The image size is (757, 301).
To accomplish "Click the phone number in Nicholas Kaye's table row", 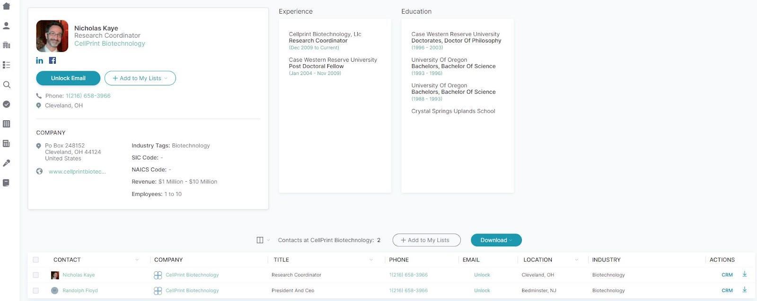I will click(408, 275).
